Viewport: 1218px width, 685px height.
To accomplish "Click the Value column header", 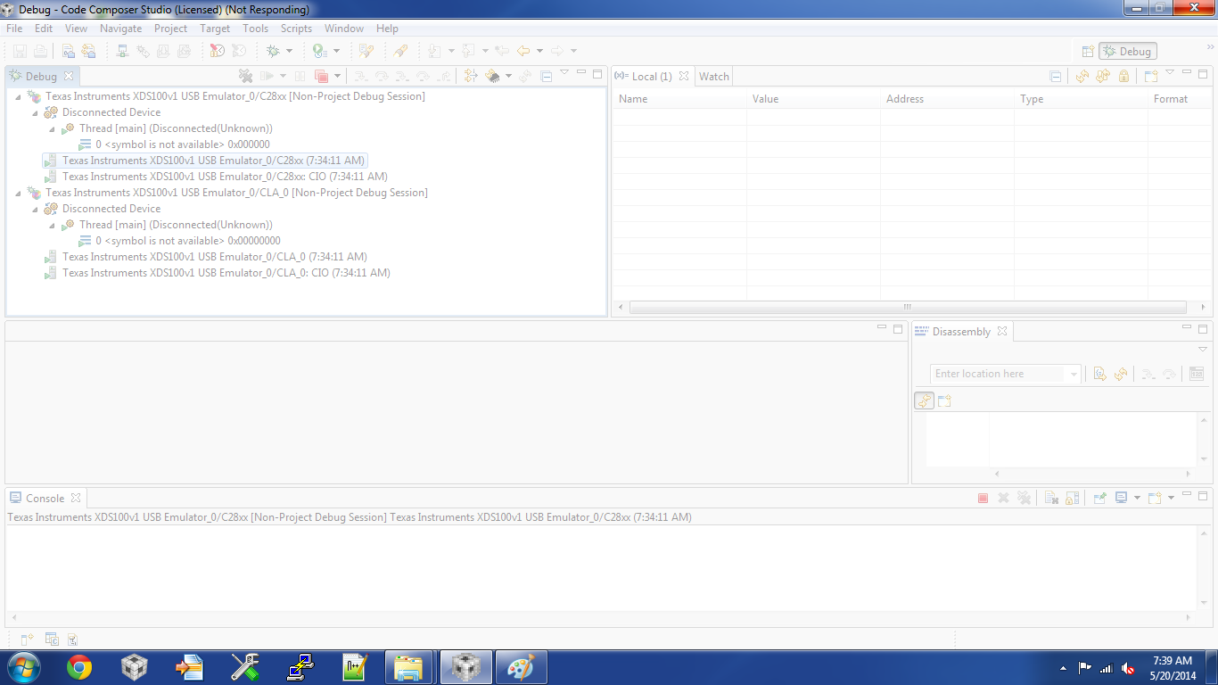I will (x=813, y=99).
